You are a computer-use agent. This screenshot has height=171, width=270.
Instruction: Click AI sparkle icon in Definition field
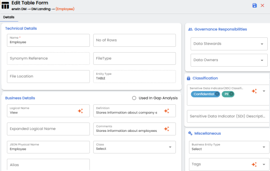point(166,111)
